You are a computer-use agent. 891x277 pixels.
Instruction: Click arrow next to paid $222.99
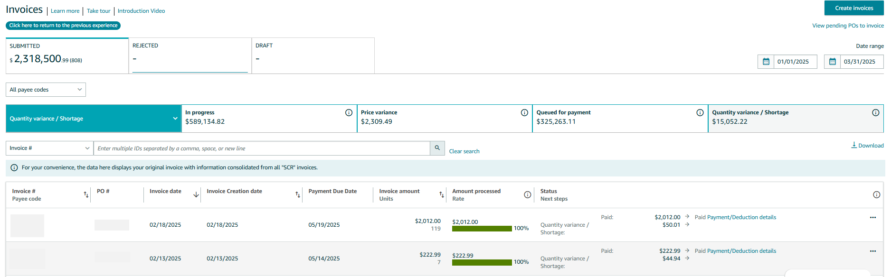point(687,250)
